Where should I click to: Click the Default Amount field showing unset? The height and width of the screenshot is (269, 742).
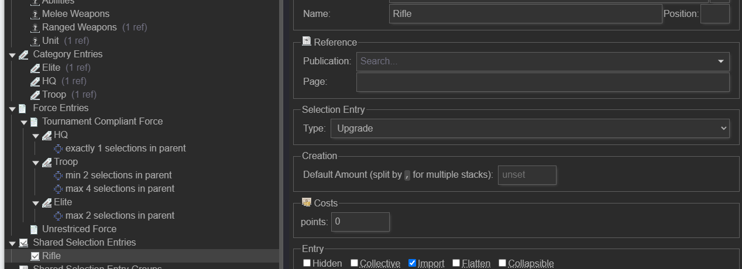[x=527, y=175]
